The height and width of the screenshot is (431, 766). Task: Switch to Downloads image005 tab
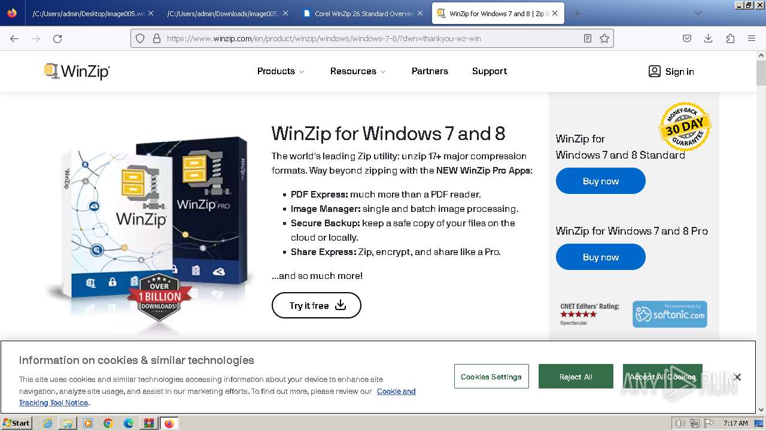coord(227,13)
